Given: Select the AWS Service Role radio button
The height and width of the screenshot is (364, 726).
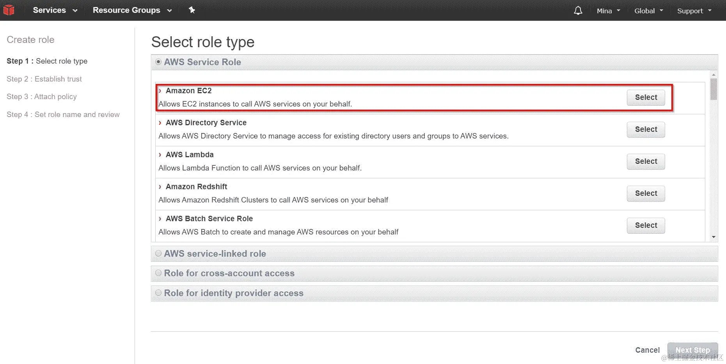Looking at the screenshot, I should [158, 62].
